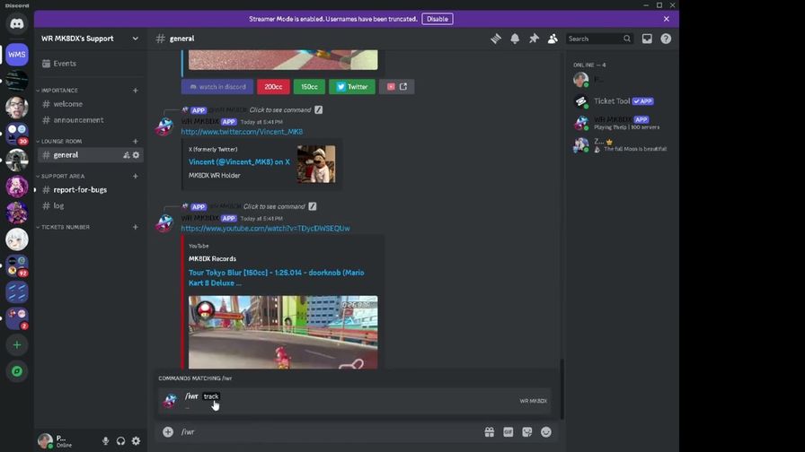Open the emoji picker
The height and width of the screenshot is (452, 805).
pyautogui.click(x=546, y=432)
